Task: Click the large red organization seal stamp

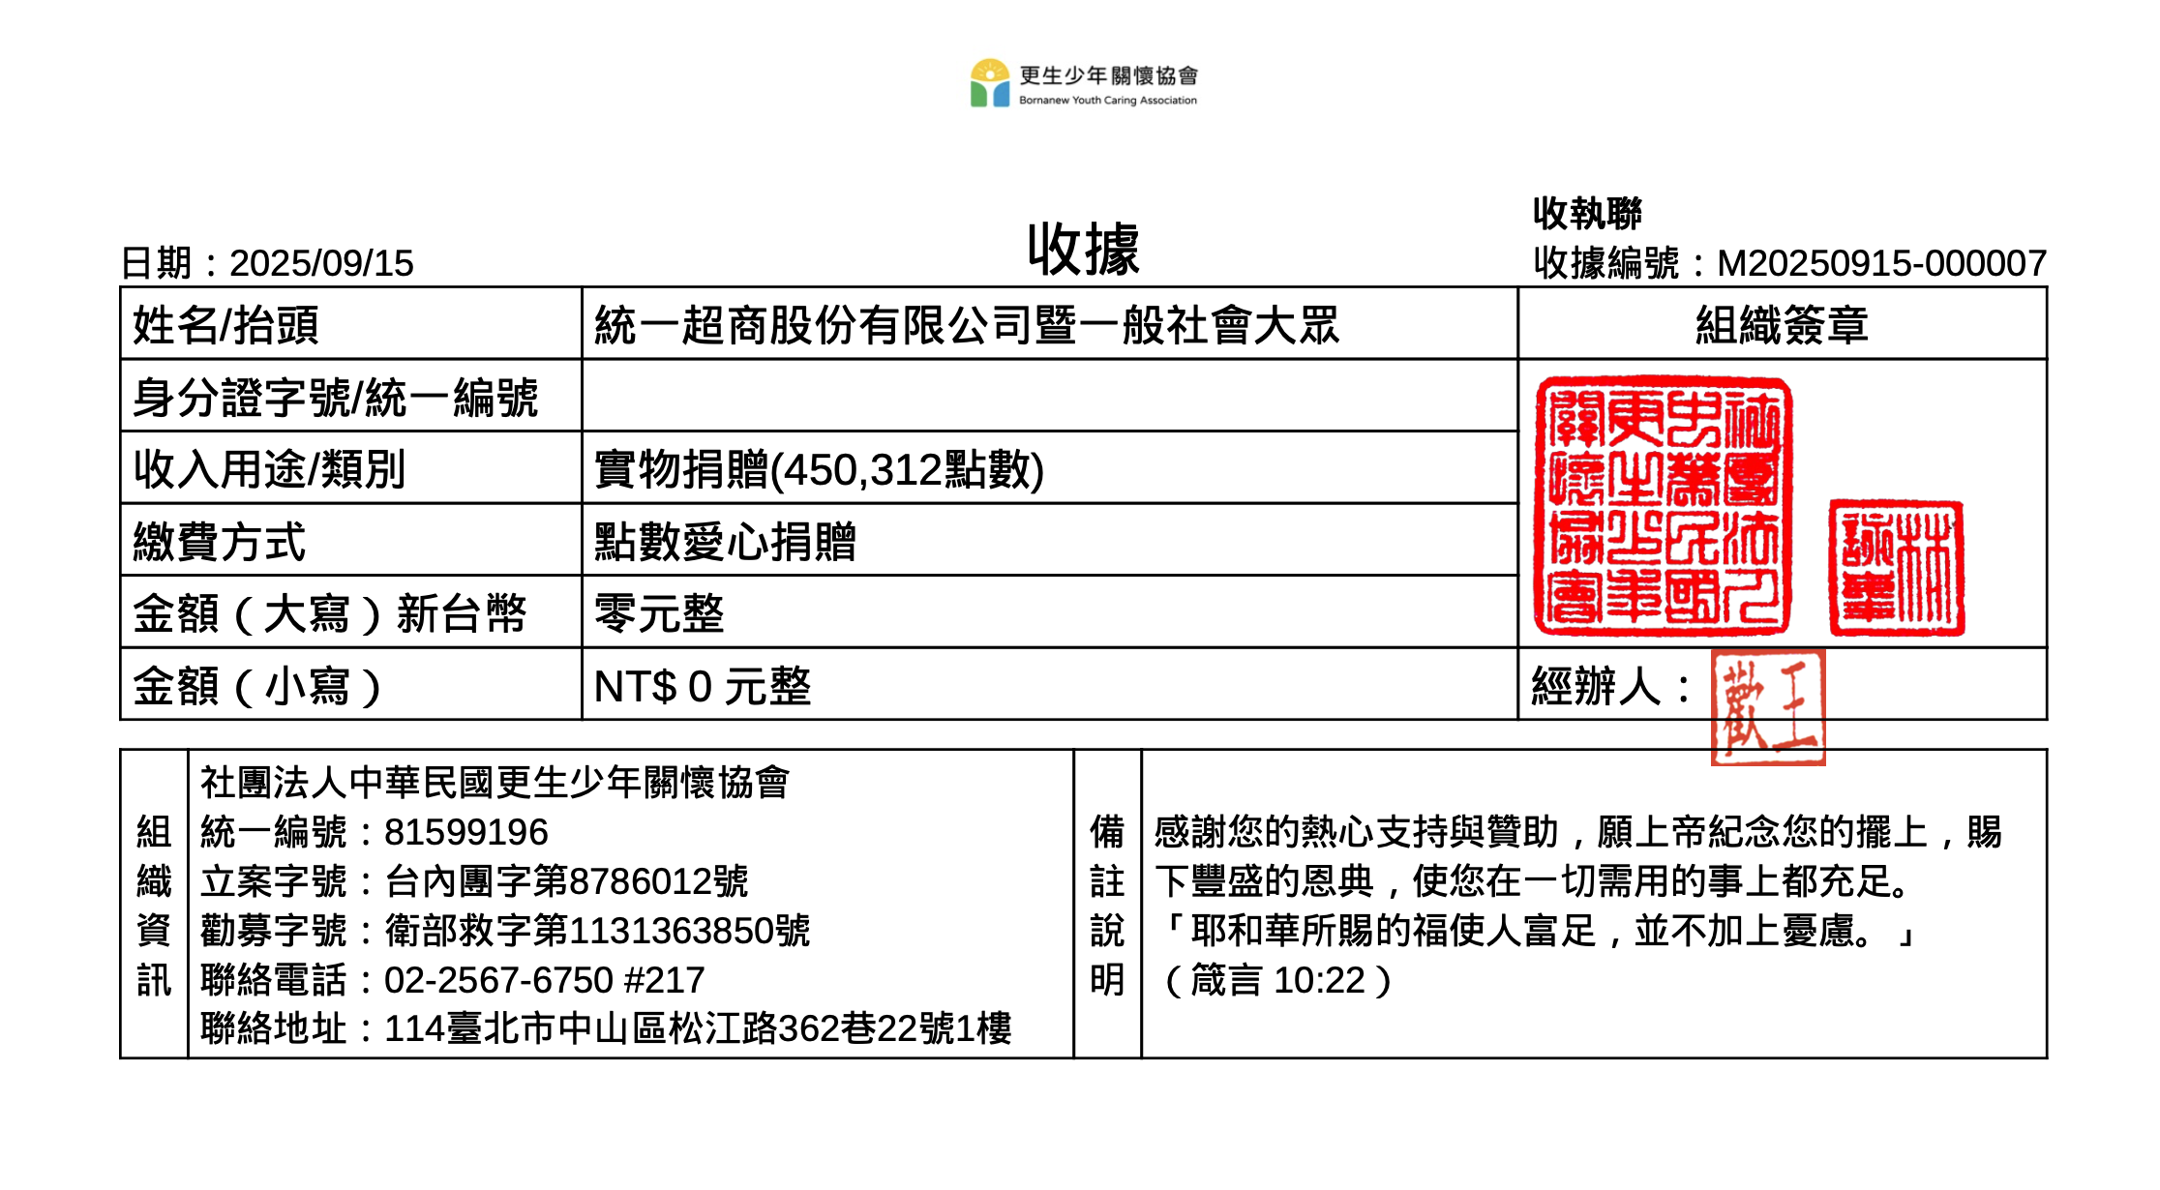Action: [1663, 506]
